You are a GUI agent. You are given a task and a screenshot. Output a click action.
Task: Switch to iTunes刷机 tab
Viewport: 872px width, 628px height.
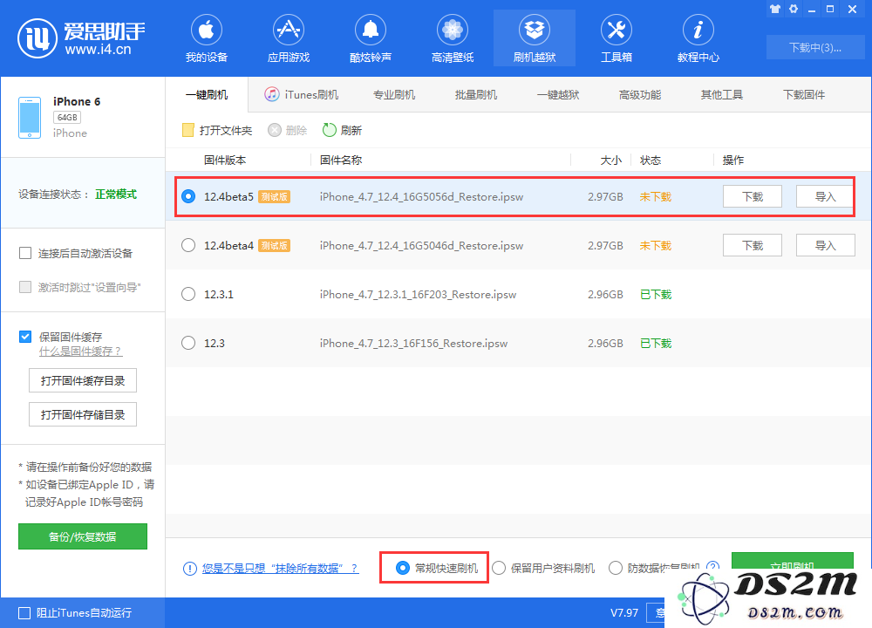302,94
